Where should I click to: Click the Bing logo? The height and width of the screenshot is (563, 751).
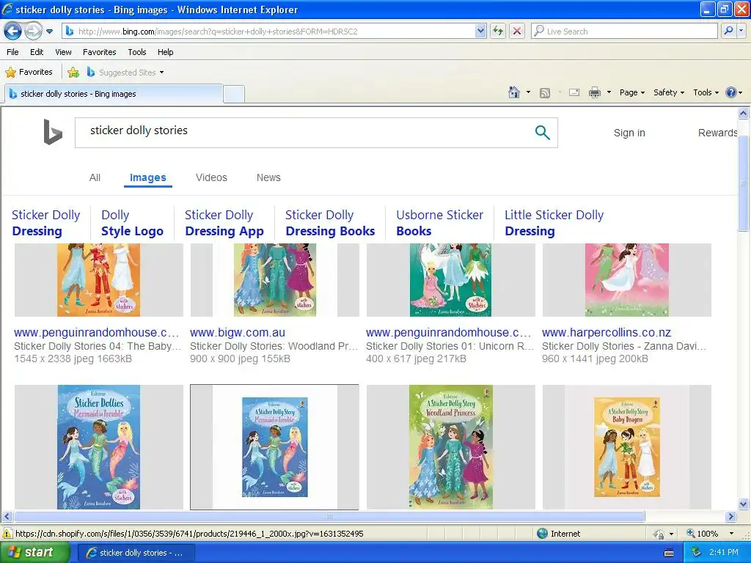coord(52,132)
